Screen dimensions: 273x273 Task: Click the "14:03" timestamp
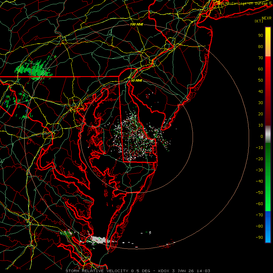click(204, 271)
